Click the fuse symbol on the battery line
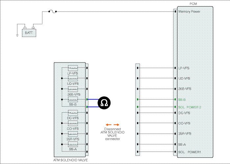Image resolution: width=230 pixels, height=164 pixels. [x=53, y=11]
